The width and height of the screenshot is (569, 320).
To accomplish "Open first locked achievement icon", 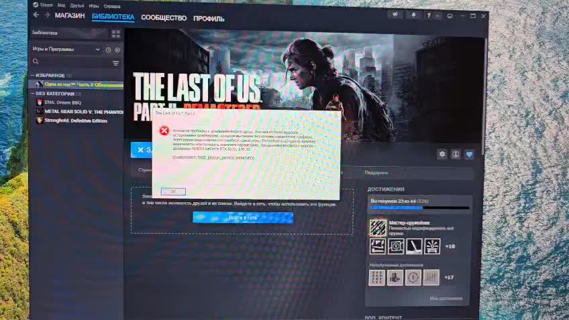I will click(x=377, y=277).
